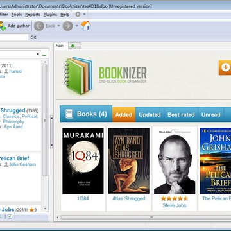Click the list scrollbar up arrow
Viewport: 231px width, 231px height.
pos(45,62)
